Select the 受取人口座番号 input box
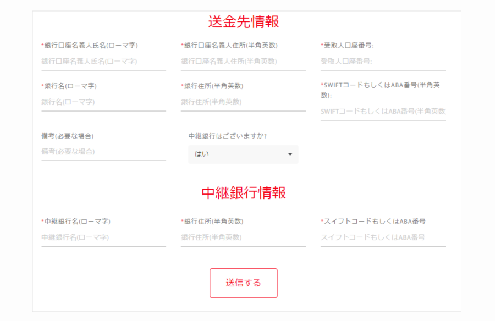Viewport: 495px width, 321px height. point(383,62)
